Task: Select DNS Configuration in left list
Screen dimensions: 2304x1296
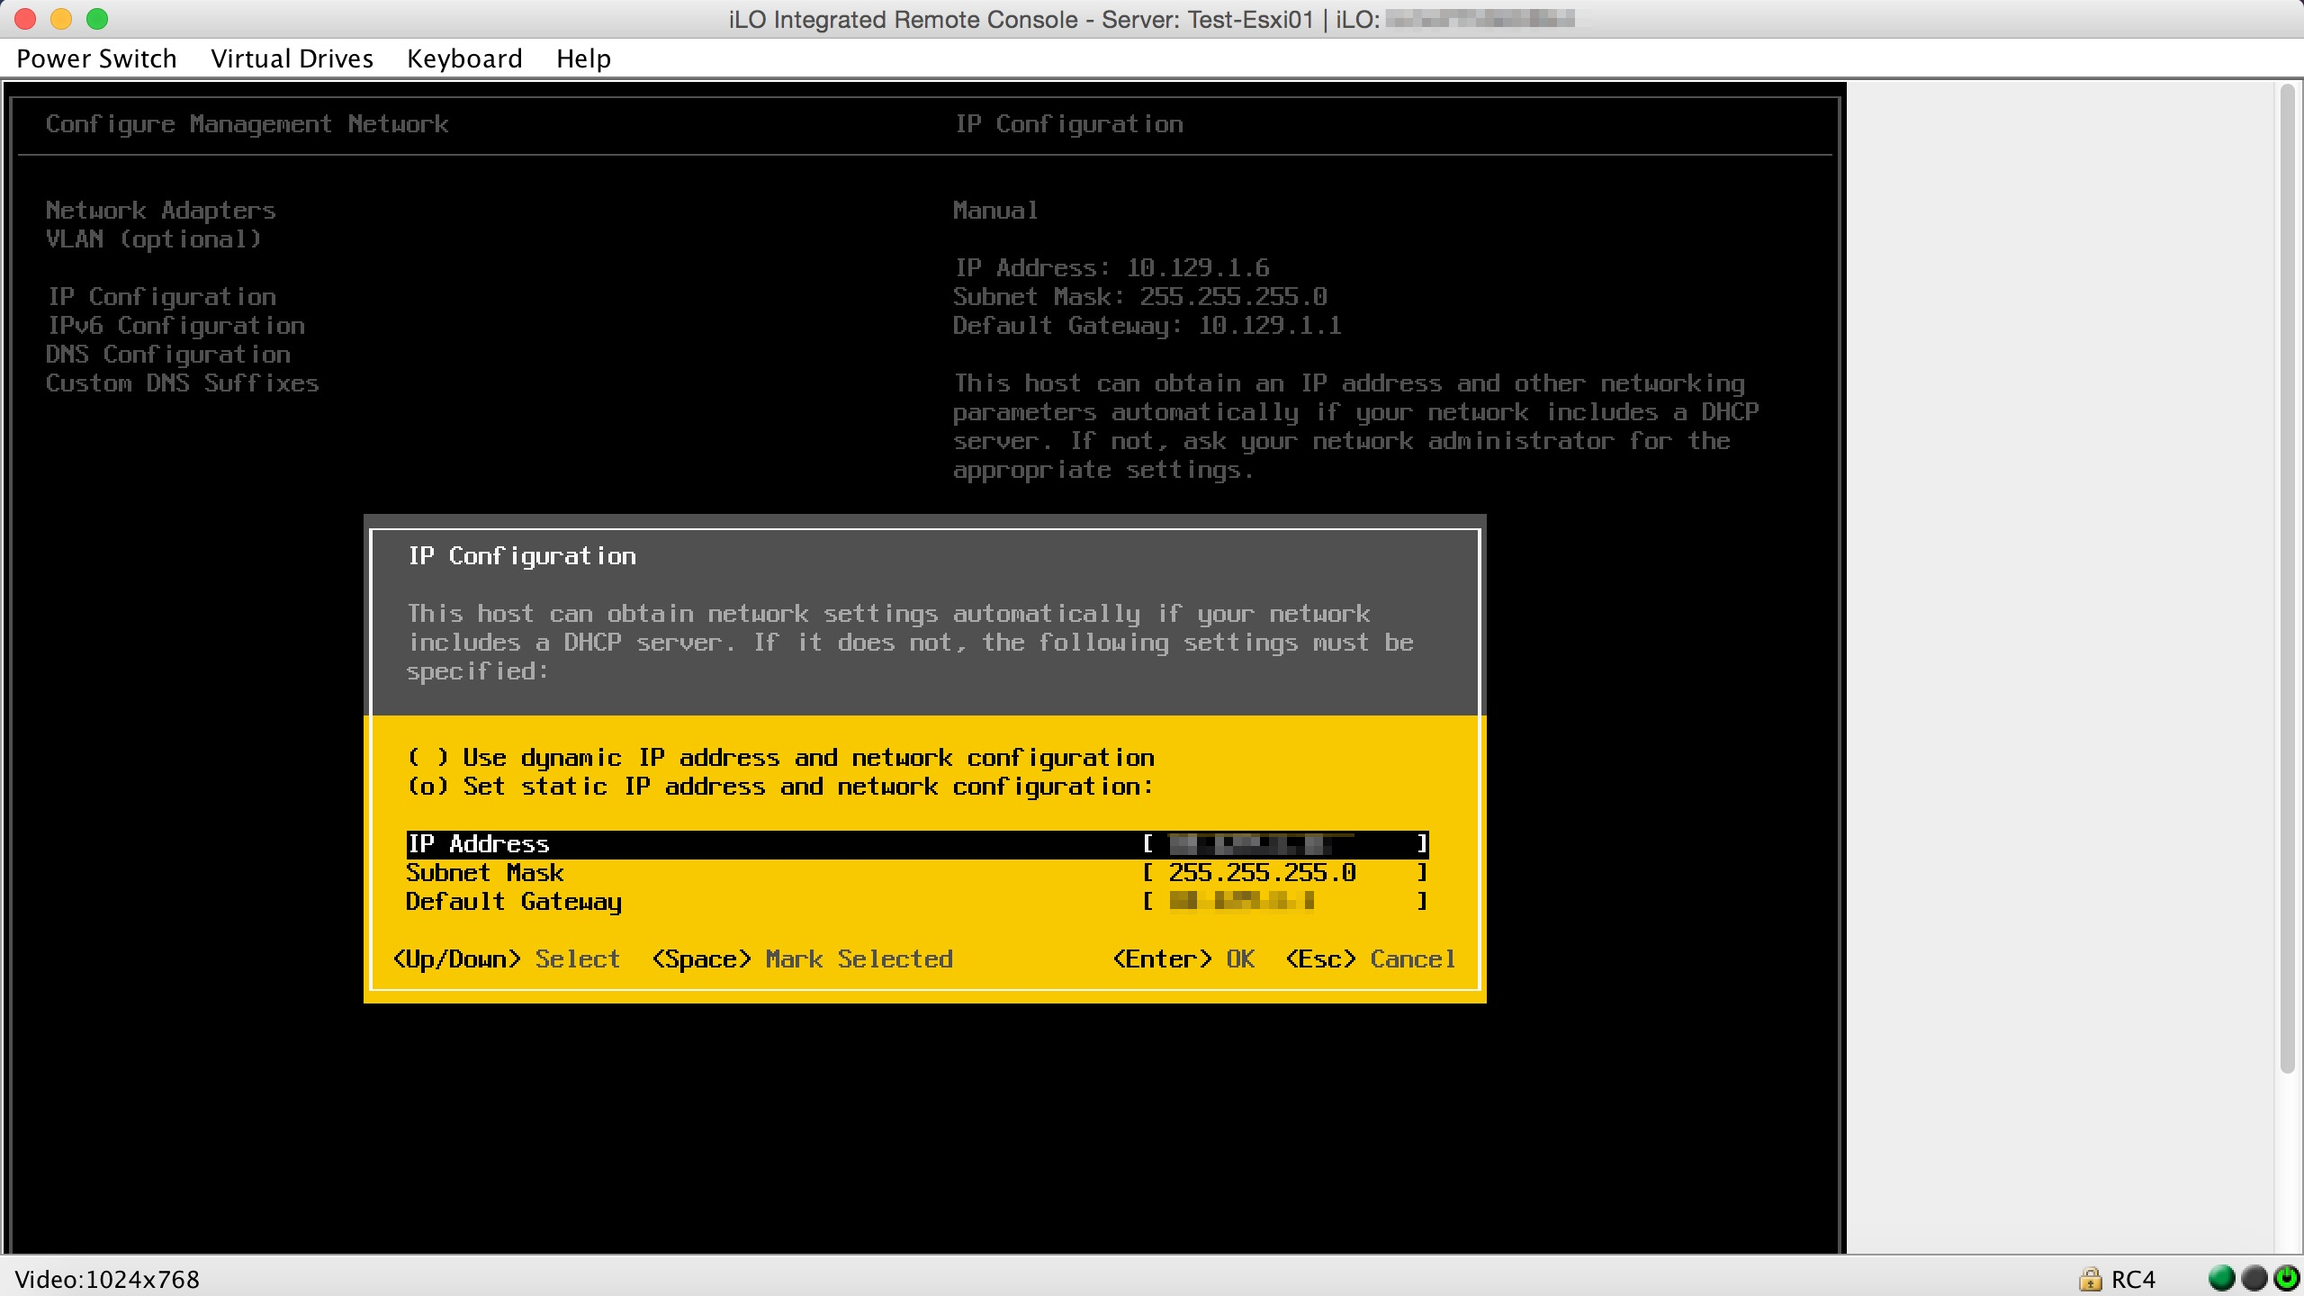Action: coord(168,355)
